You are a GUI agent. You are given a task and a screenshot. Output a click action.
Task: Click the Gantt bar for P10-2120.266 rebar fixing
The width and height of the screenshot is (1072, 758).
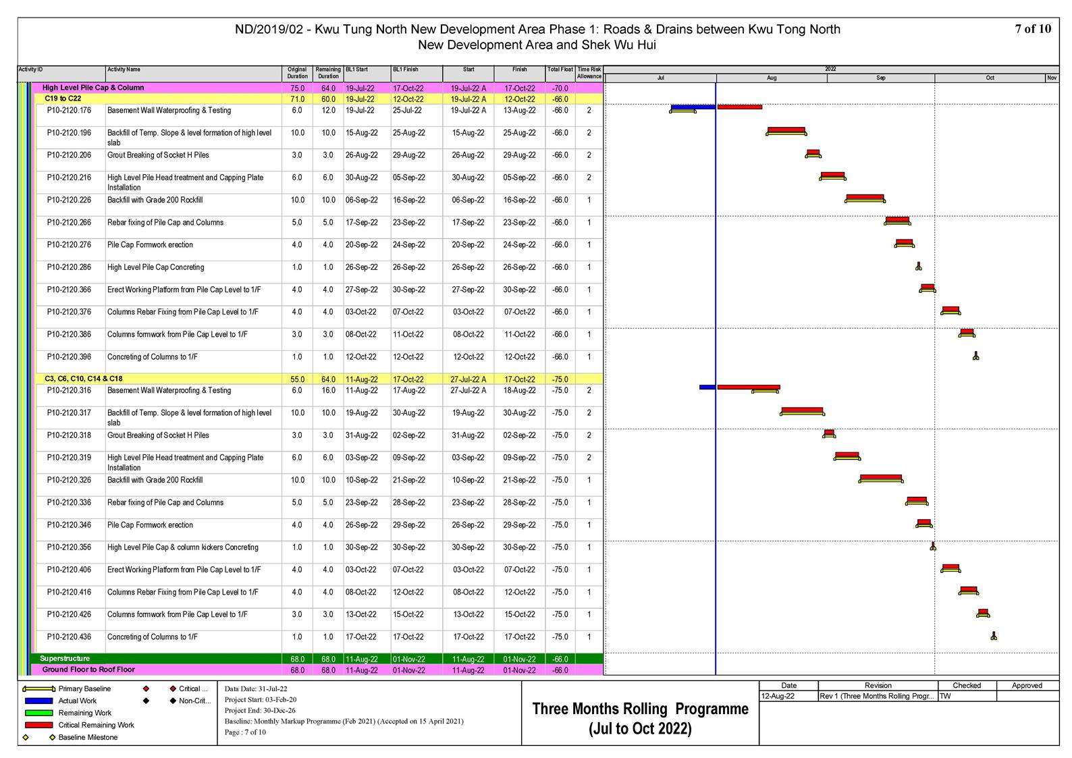coord(897,221)
